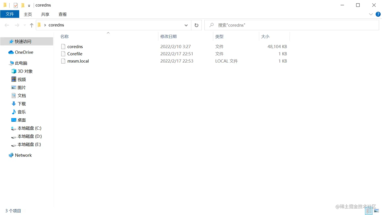Switch to the 共享 ribbon tab
The width and height of the screenshot is (382, 215).
point(45,14)
